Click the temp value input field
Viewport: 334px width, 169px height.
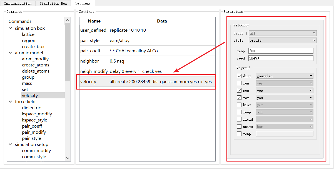(281, 51)
